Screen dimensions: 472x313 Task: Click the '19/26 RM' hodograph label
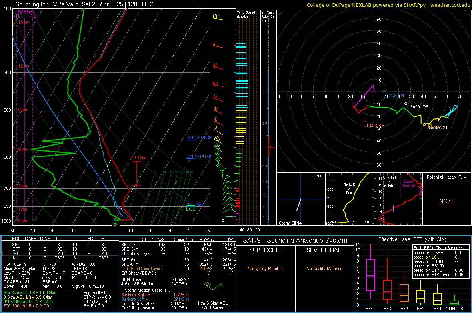point(375,126)
